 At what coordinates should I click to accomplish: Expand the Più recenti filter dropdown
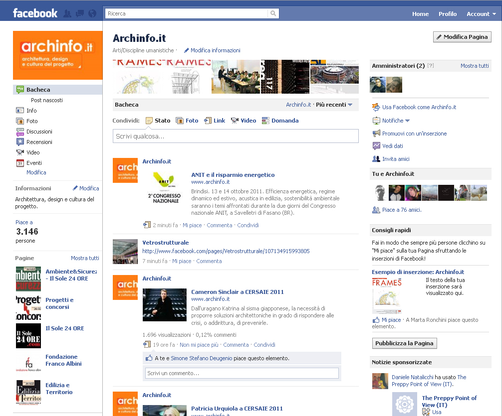point(334,105)
